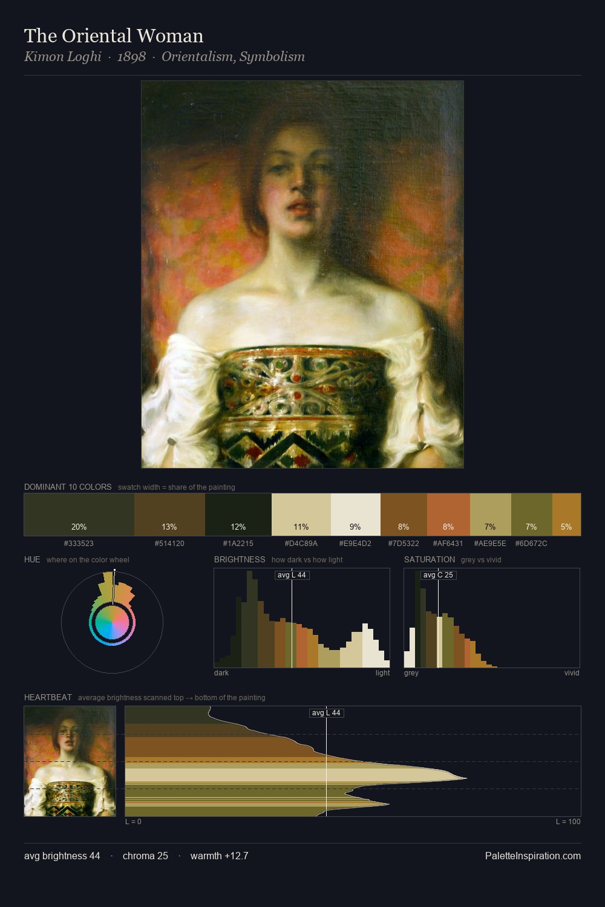This screenshot has width=605, height=907.
Task: Click the 'L = 100' heartbeat axis label
Action: coord(568,822)
